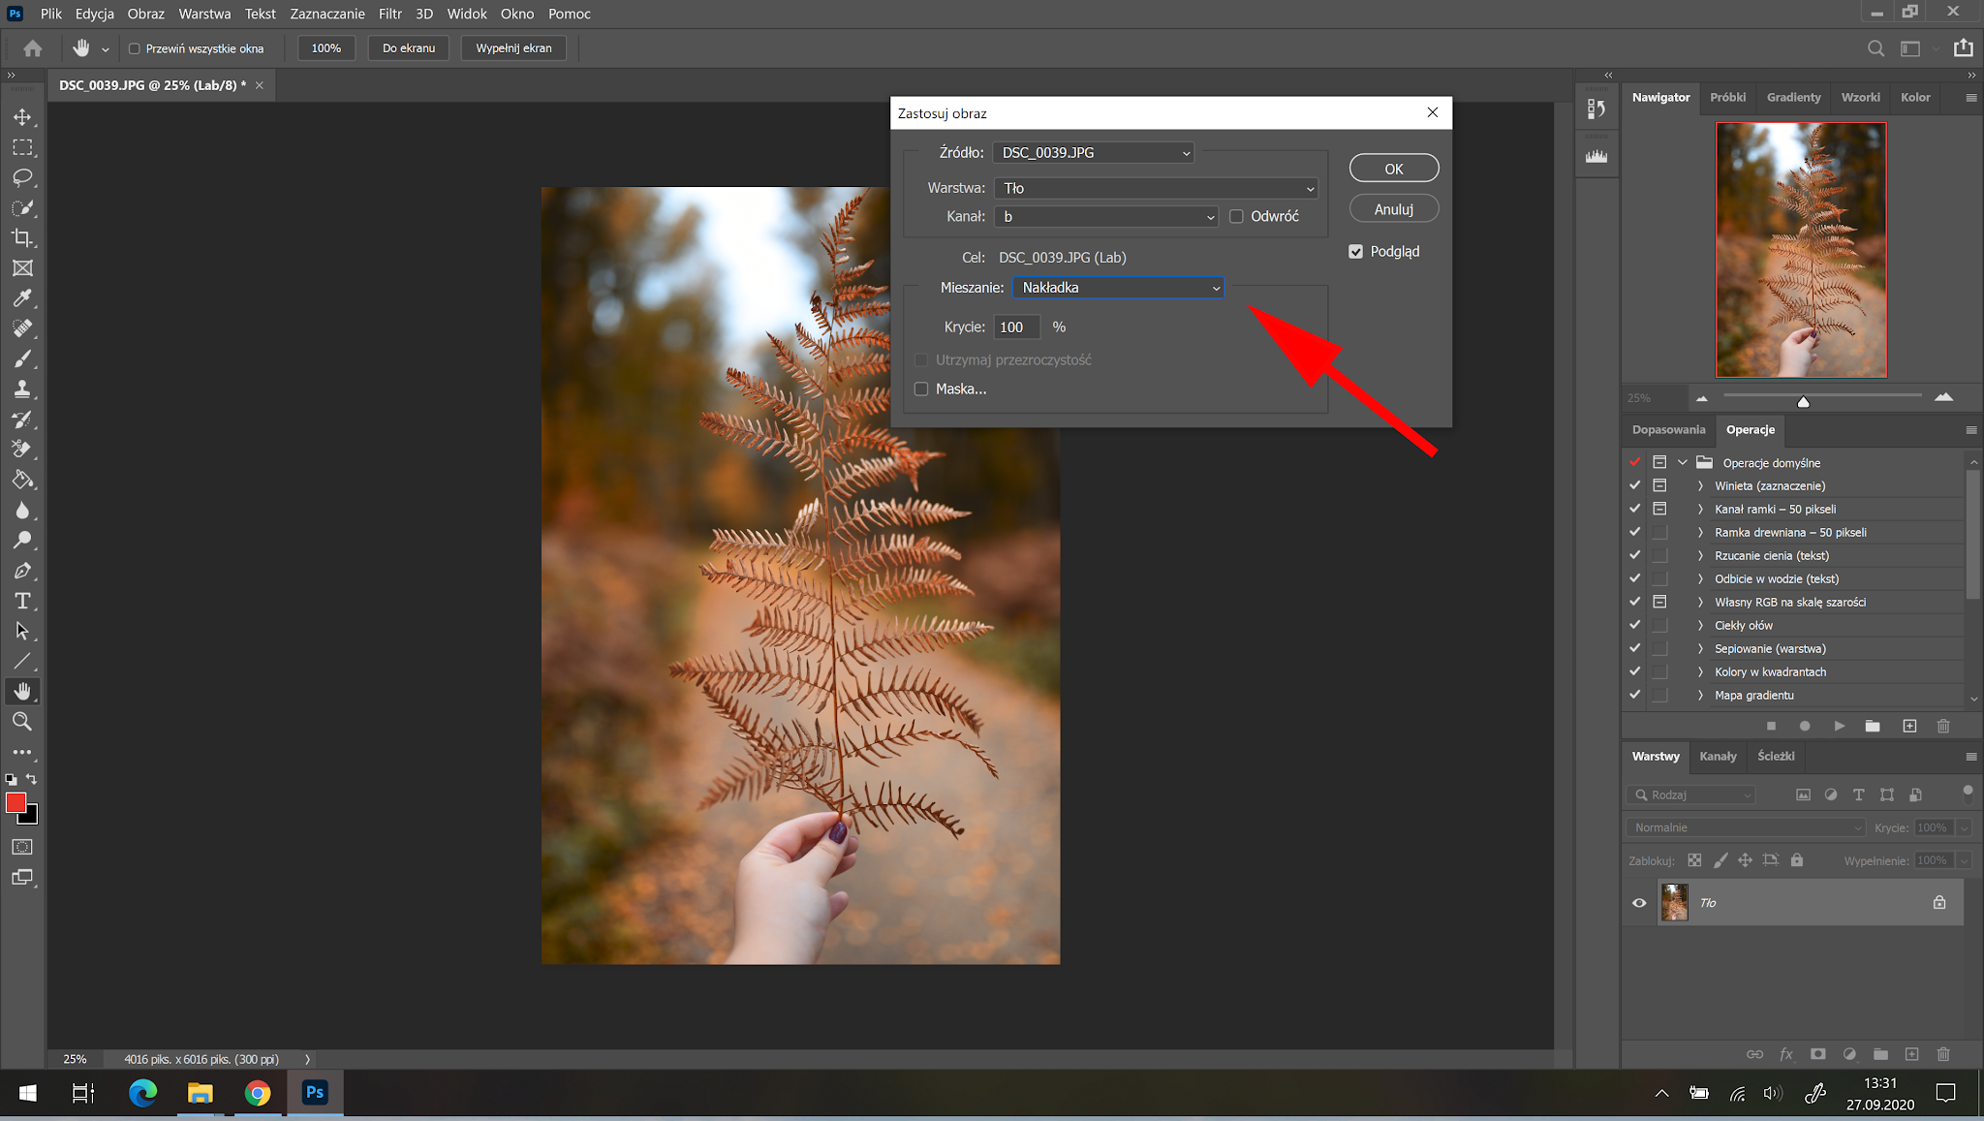Image resolution: width=1984 pixels, height=1121 pixels.
Task: Select the Brush tool
Action: coord(22,358)
